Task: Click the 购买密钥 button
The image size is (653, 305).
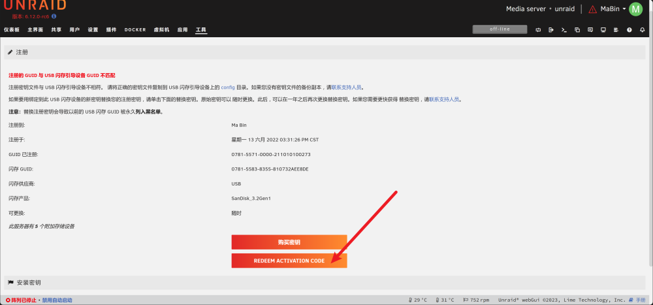Action: (289, 242)
